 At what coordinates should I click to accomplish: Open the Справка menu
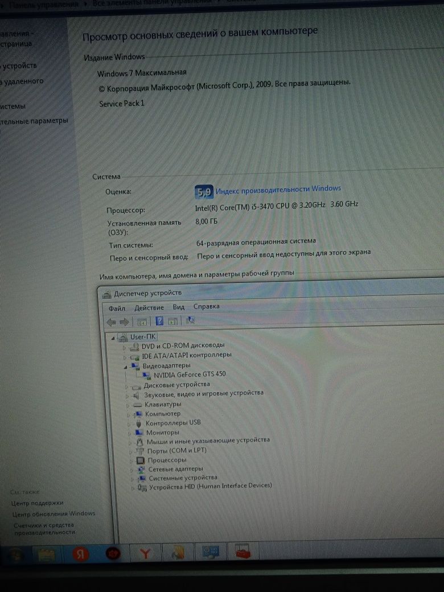(206, 306)
